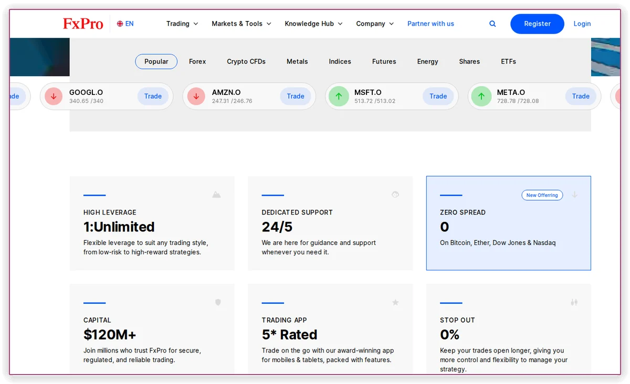Click the New Offering badge
This screenshot has height=384, width=630.
point(542,195)
